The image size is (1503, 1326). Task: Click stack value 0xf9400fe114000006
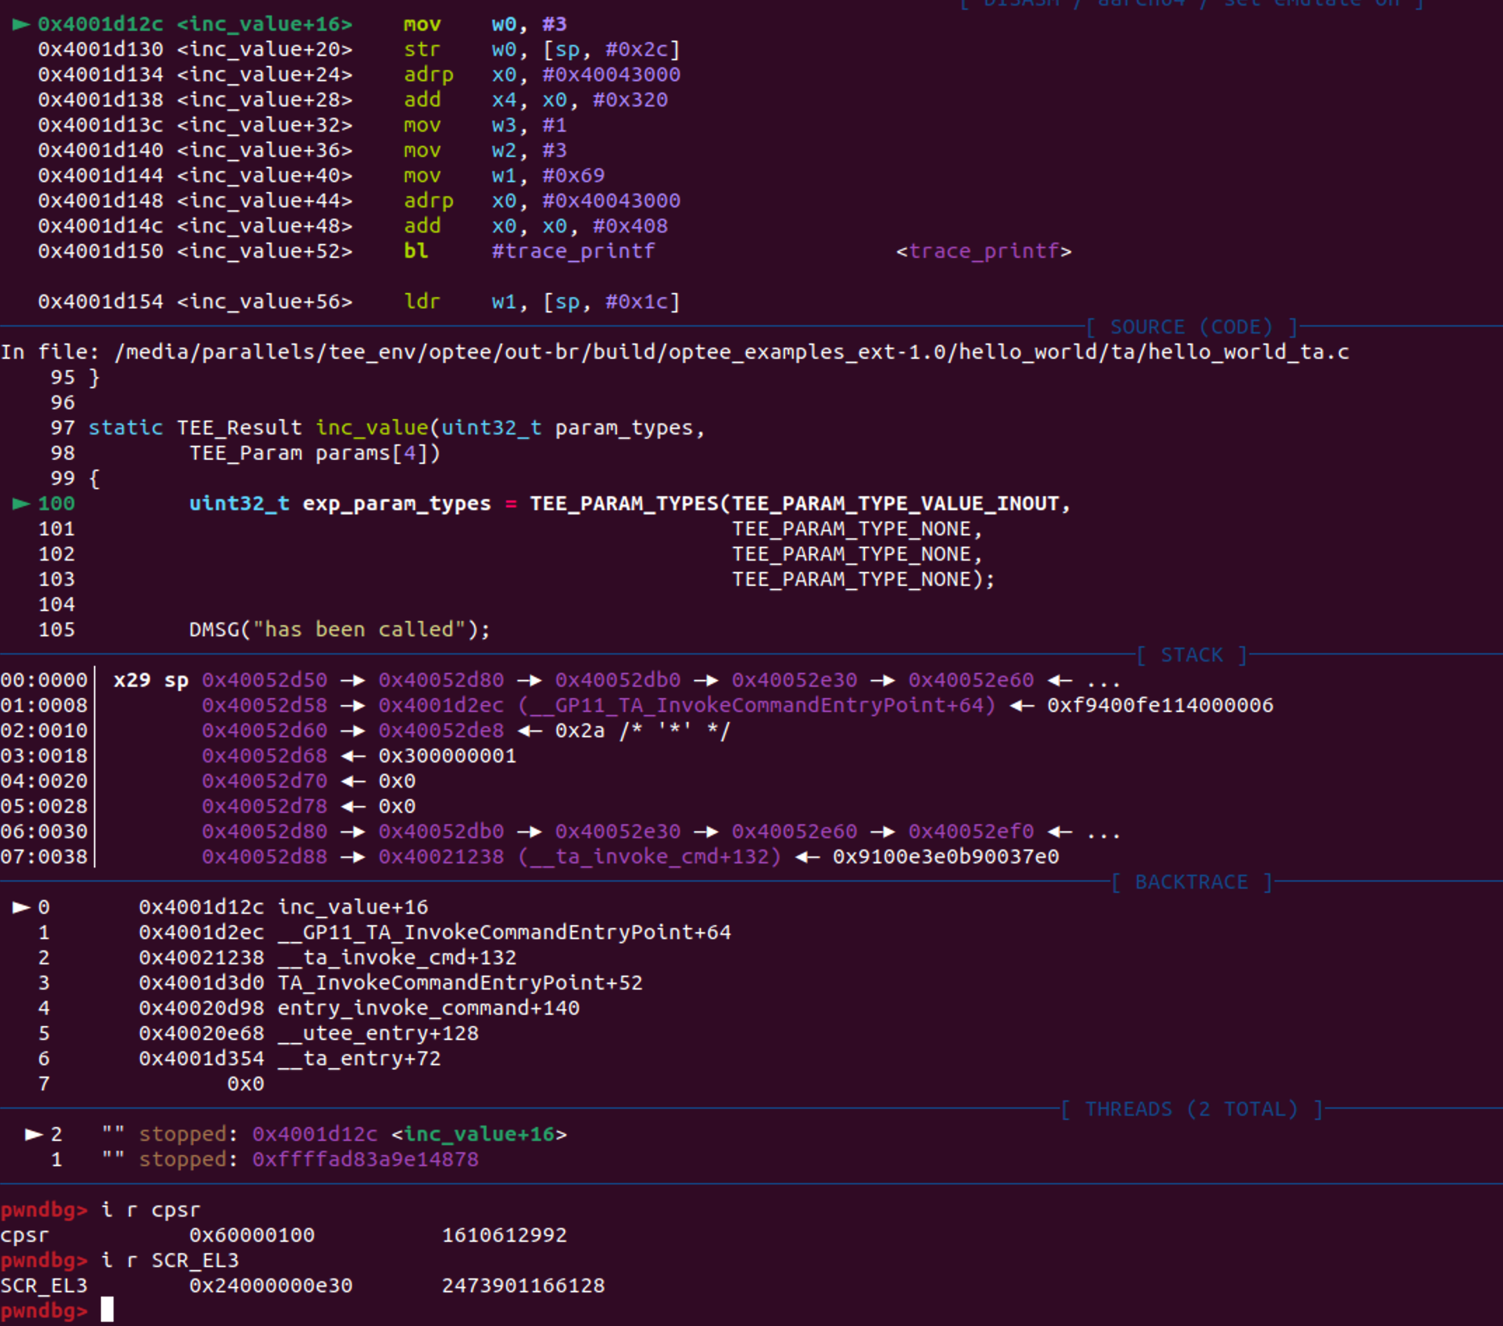pyautogui.click(x=1160, y=705)
